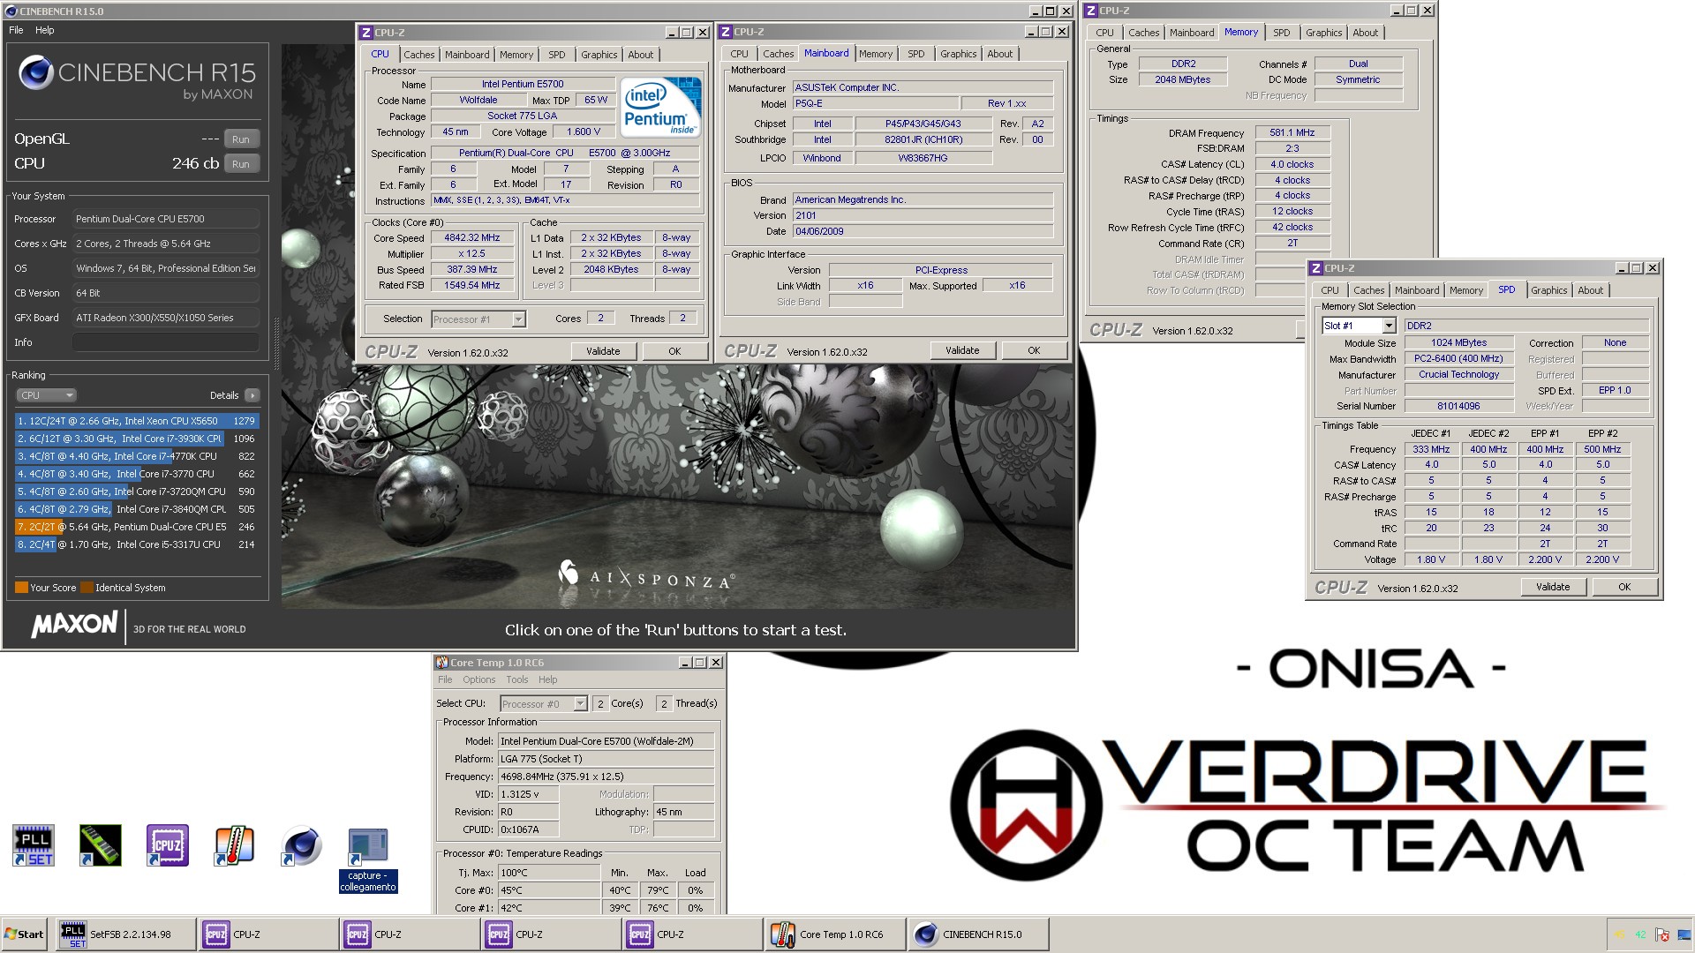Open the Options menu in Core Temp

tap(479, 679)
